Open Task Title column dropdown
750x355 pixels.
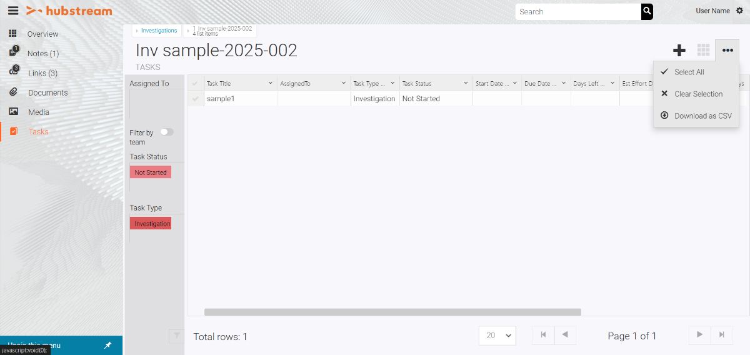[x=271, y=83]
